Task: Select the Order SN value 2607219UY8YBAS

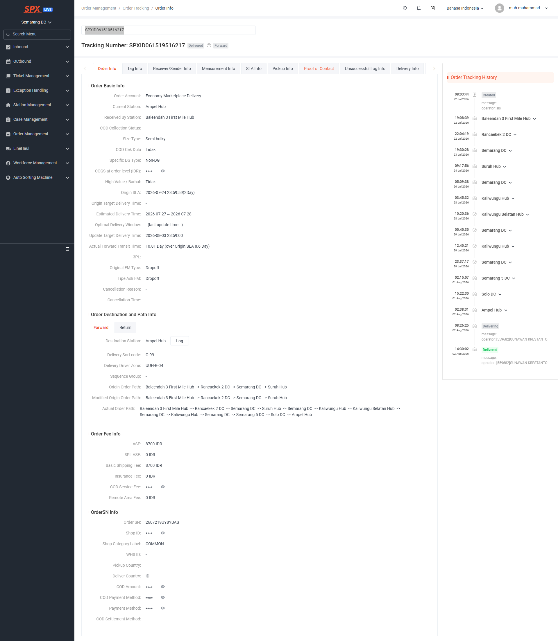Action: (x=162, y=522)
